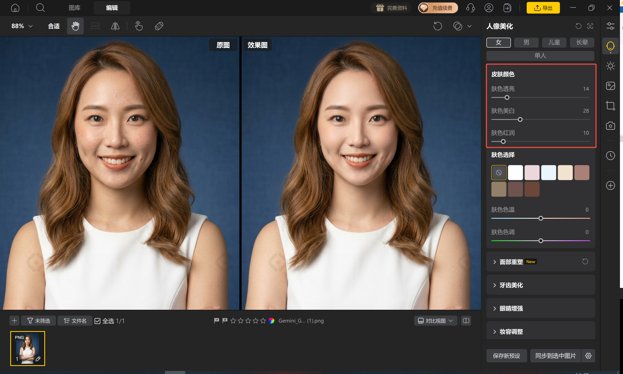This screenshot has height=374, width=623.
Task: Click the 充值续费 button
Action: point(438,8)
